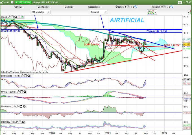Screen dimensions: 192x135
Task: Open Estocástico wrench settings
Action: tap(22, 76)
